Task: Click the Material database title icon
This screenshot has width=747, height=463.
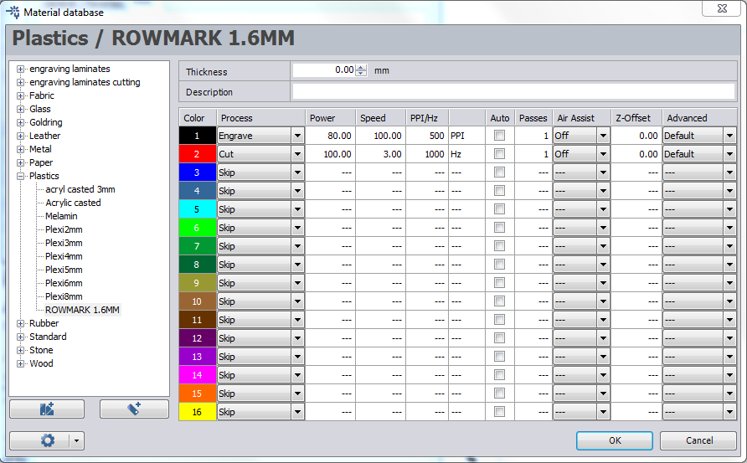Action: pyautogui.click(x=13, y=12)
